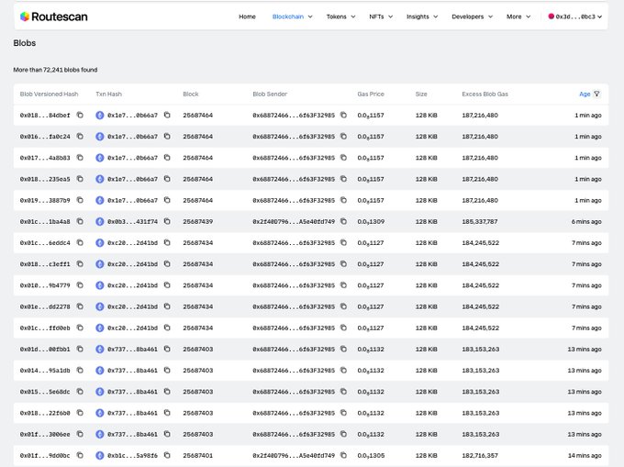Open the 0x3d...0bc3 account dropdown
The image size is (624, 467).
coord(575,17)
